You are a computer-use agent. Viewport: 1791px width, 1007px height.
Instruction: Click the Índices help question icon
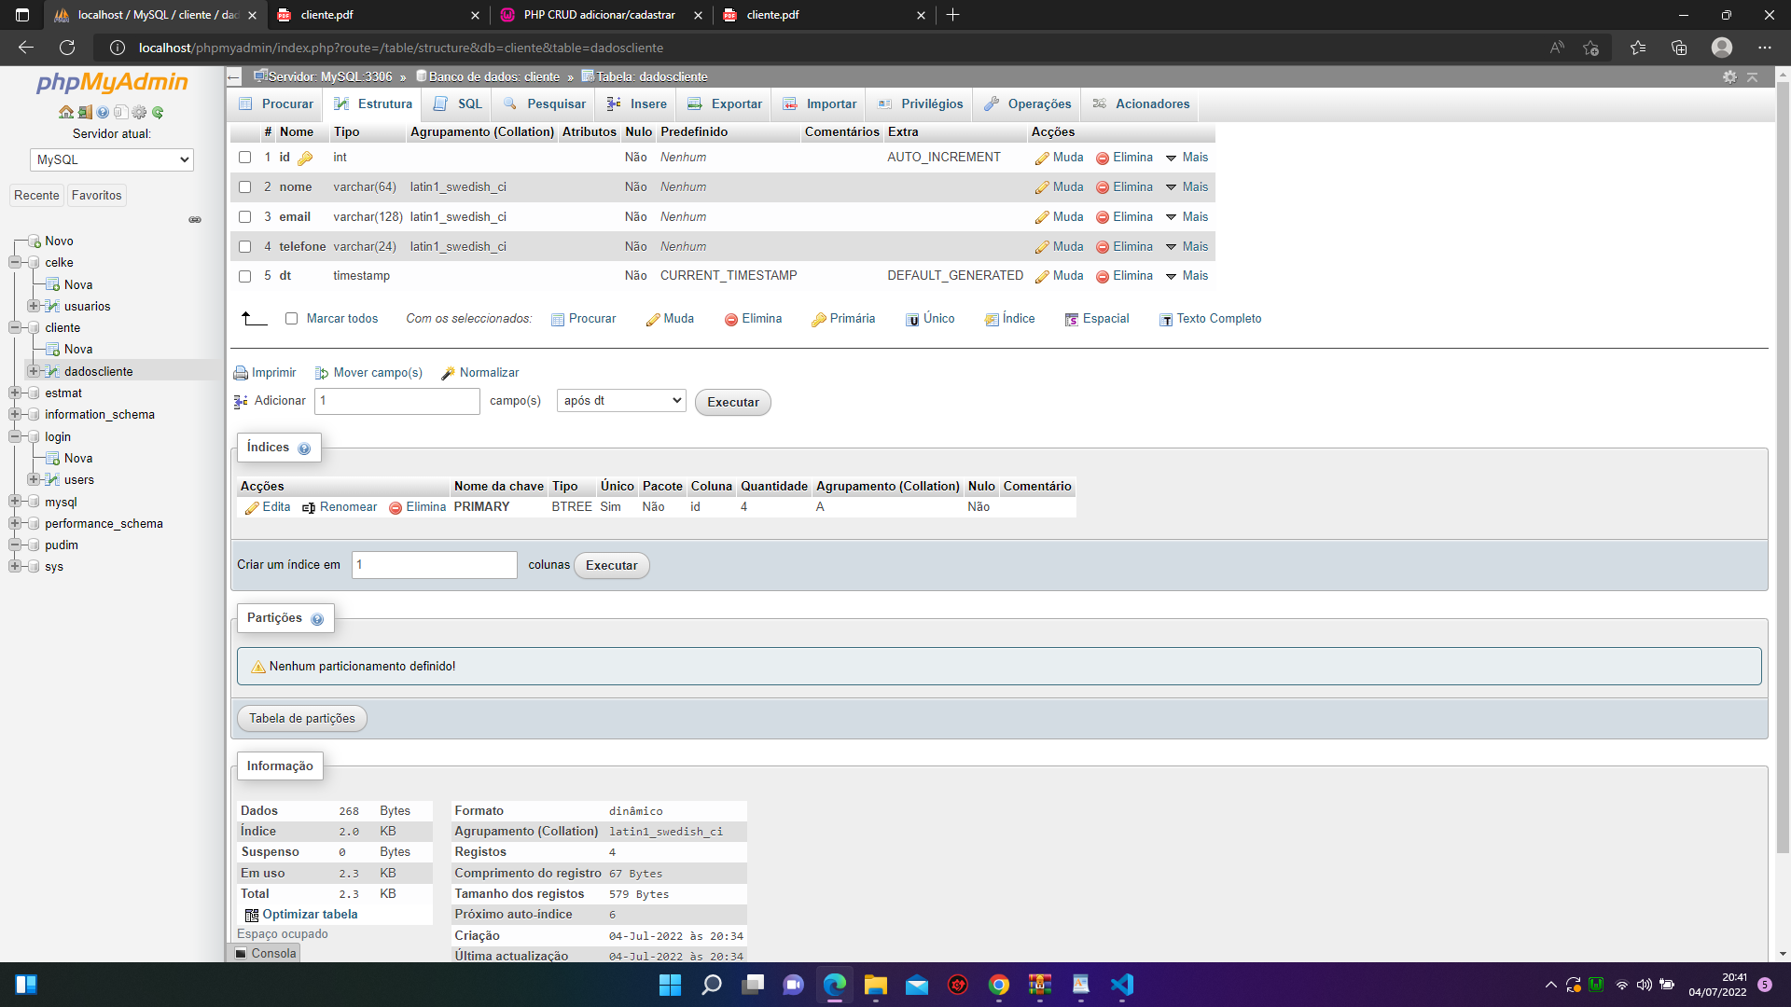tap(304, 448)
